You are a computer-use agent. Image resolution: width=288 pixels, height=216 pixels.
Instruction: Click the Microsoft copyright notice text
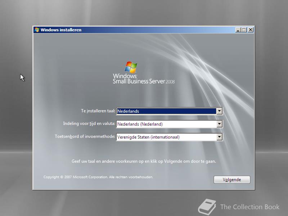point(98,177)
